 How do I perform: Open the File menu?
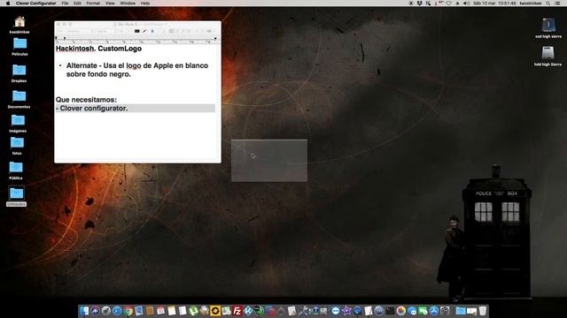tap(65, 4)
